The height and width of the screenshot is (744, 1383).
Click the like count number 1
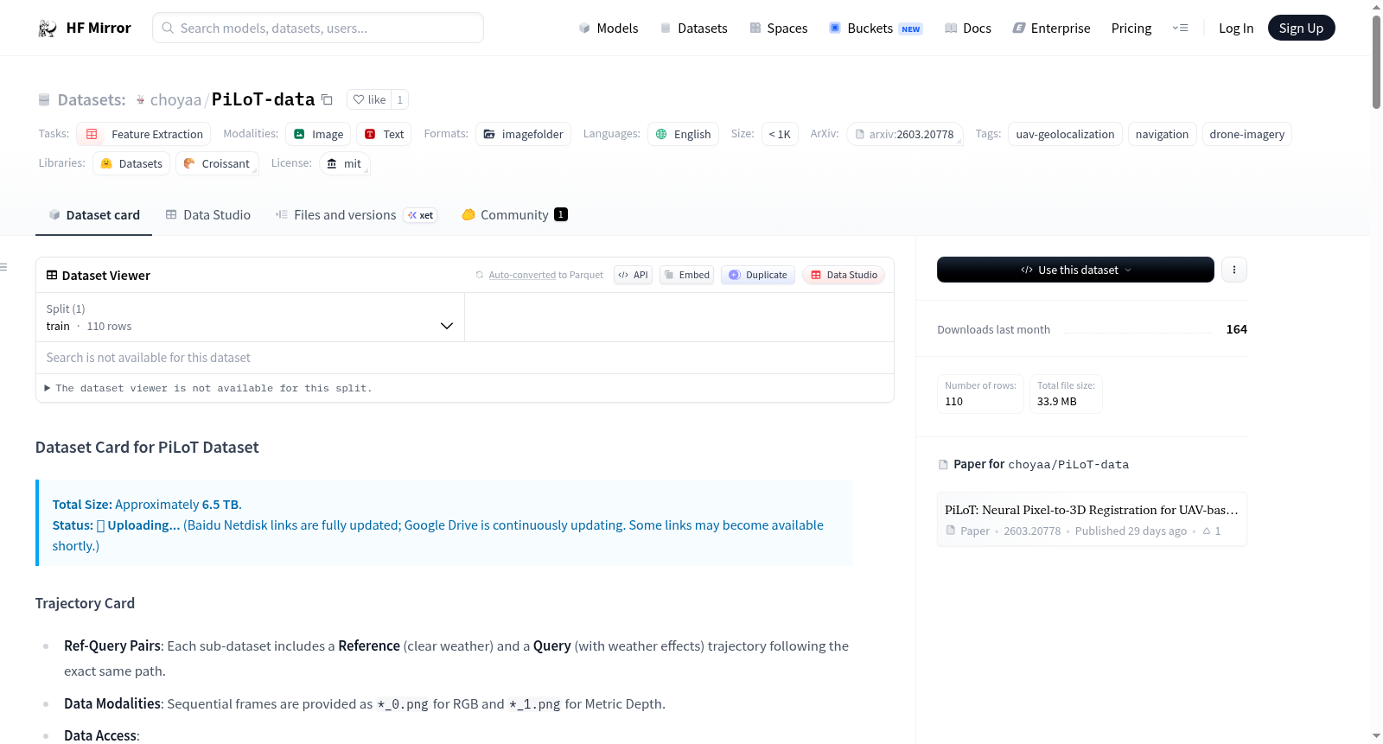tap(399, 99)
